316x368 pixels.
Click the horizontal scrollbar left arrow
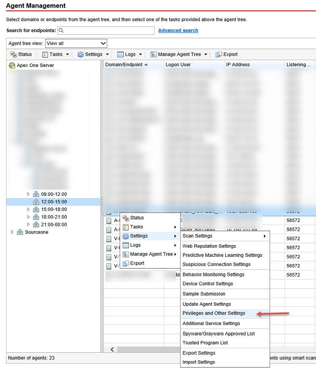coord(112,349)
